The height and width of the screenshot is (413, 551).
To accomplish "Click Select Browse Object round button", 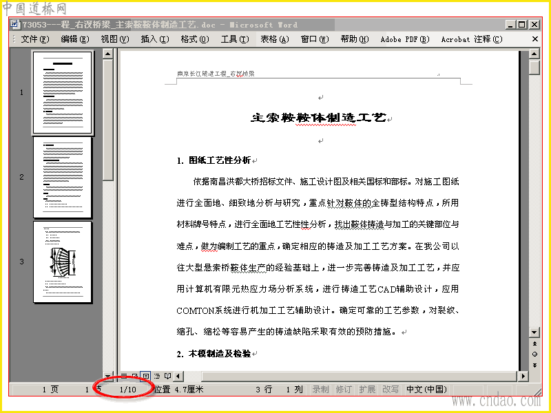I will point(534,354).
